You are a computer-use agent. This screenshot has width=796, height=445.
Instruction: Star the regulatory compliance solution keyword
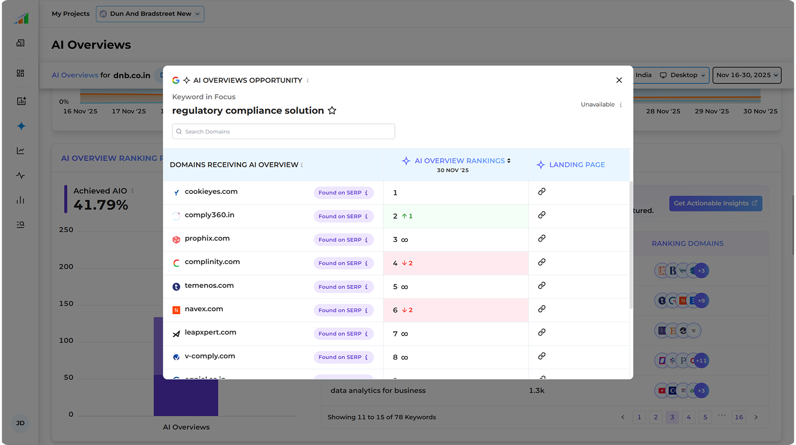(x=332, y=110)
